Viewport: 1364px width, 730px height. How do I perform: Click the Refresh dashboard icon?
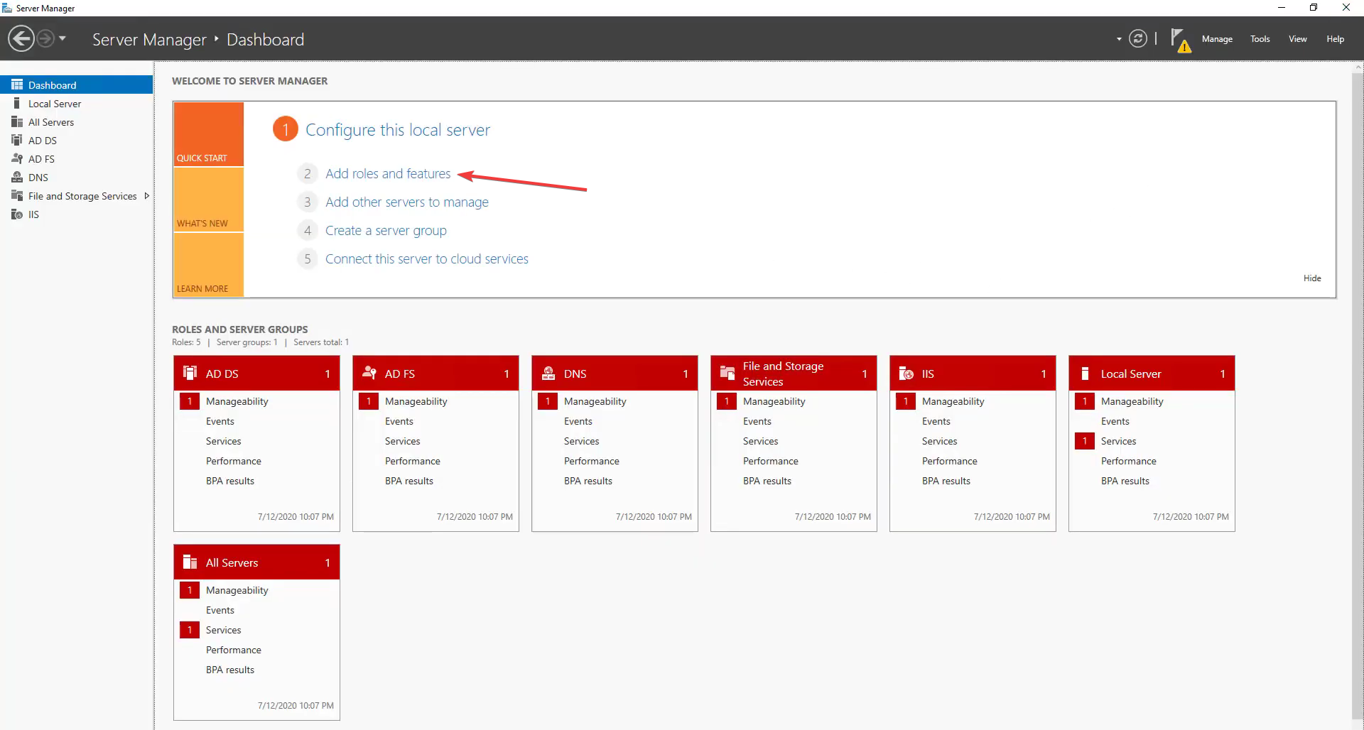[1138, 38]
